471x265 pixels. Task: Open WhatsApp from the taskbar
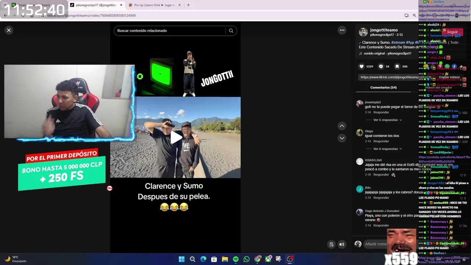point(247,259)
